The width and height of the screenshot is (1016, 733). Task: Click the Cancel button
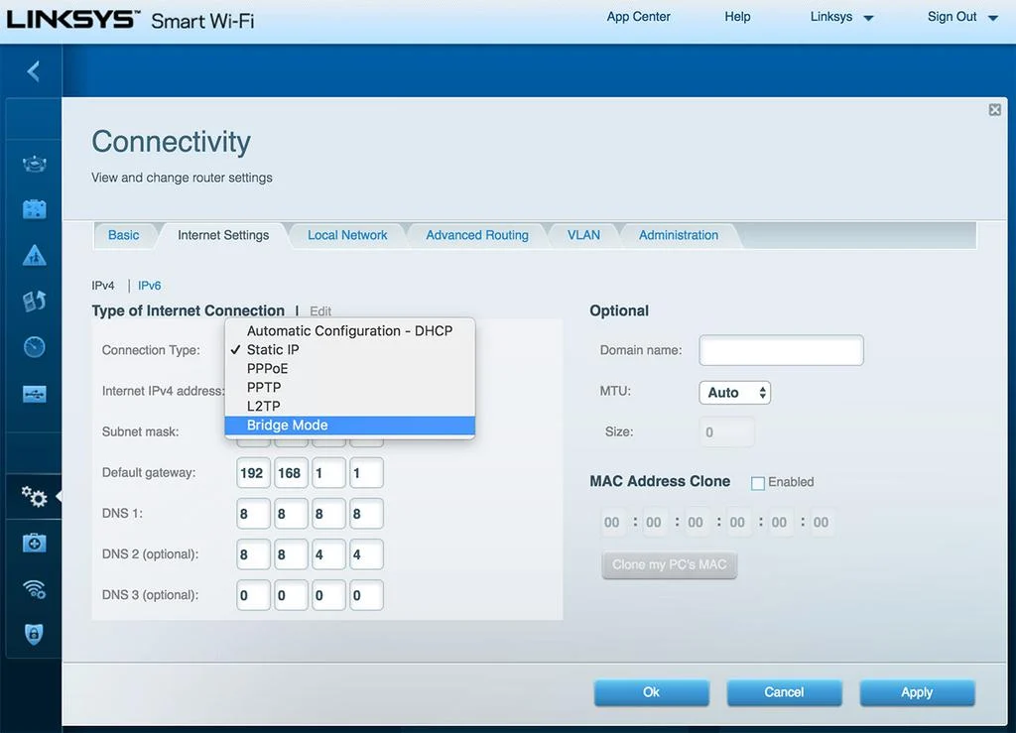[x=784, y=692]
